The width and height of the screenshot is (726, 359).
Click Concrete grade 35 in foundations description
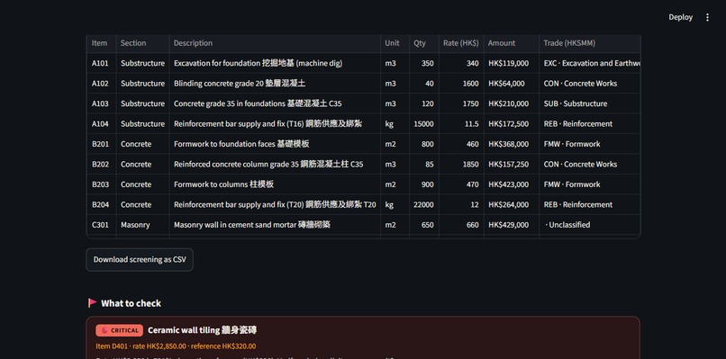pos(275,103)
